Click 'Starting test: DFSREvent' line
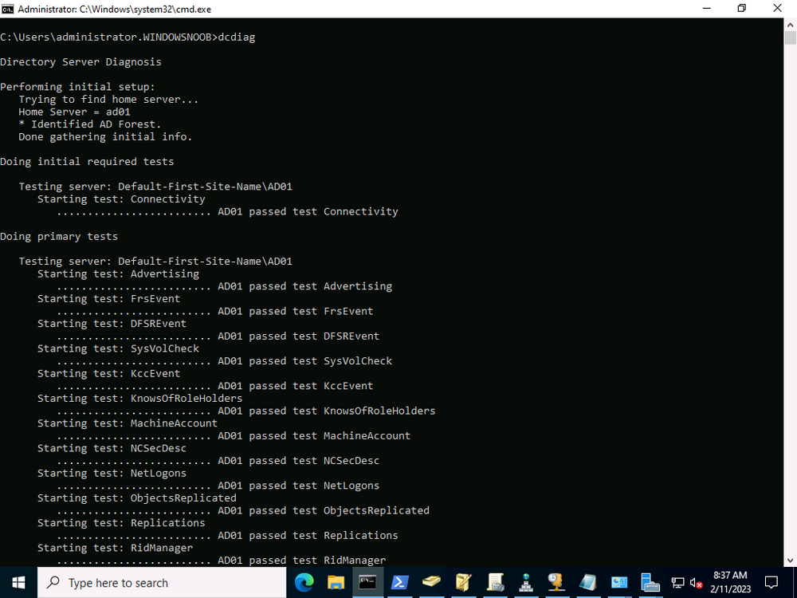The image size is (797, 598). 112,324
